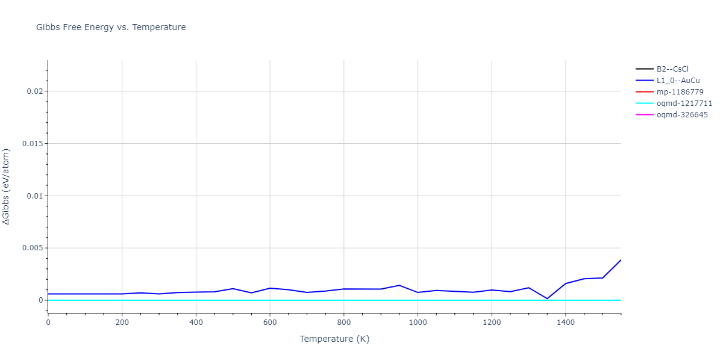
Task: Toggle the B2--CsCl legend entry
Action: tap(672, 69)
